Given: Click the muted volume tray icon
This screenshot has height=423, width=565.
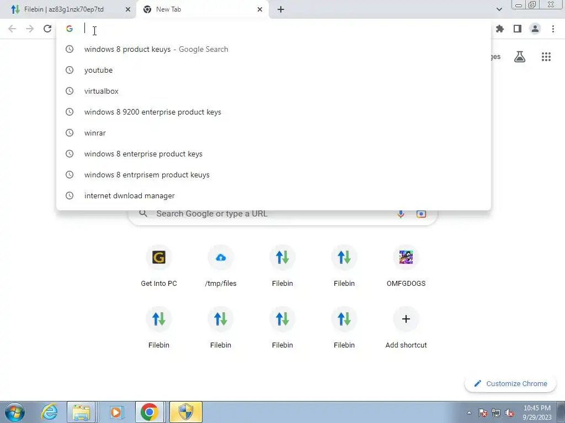Looking at the screenshot, I should (x=509, y=413).
